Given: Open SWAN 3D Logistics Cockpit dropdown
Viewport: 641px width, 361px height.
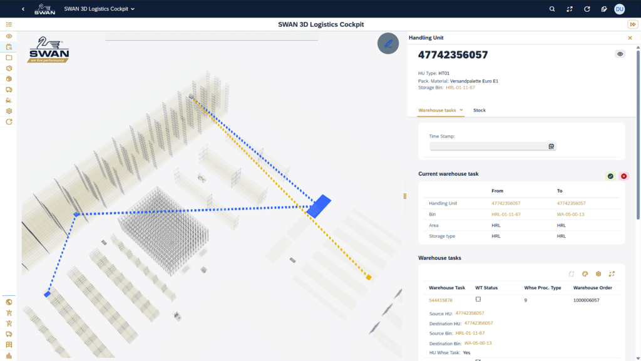Looking at the screenshot, I should (x=100, y=9).
